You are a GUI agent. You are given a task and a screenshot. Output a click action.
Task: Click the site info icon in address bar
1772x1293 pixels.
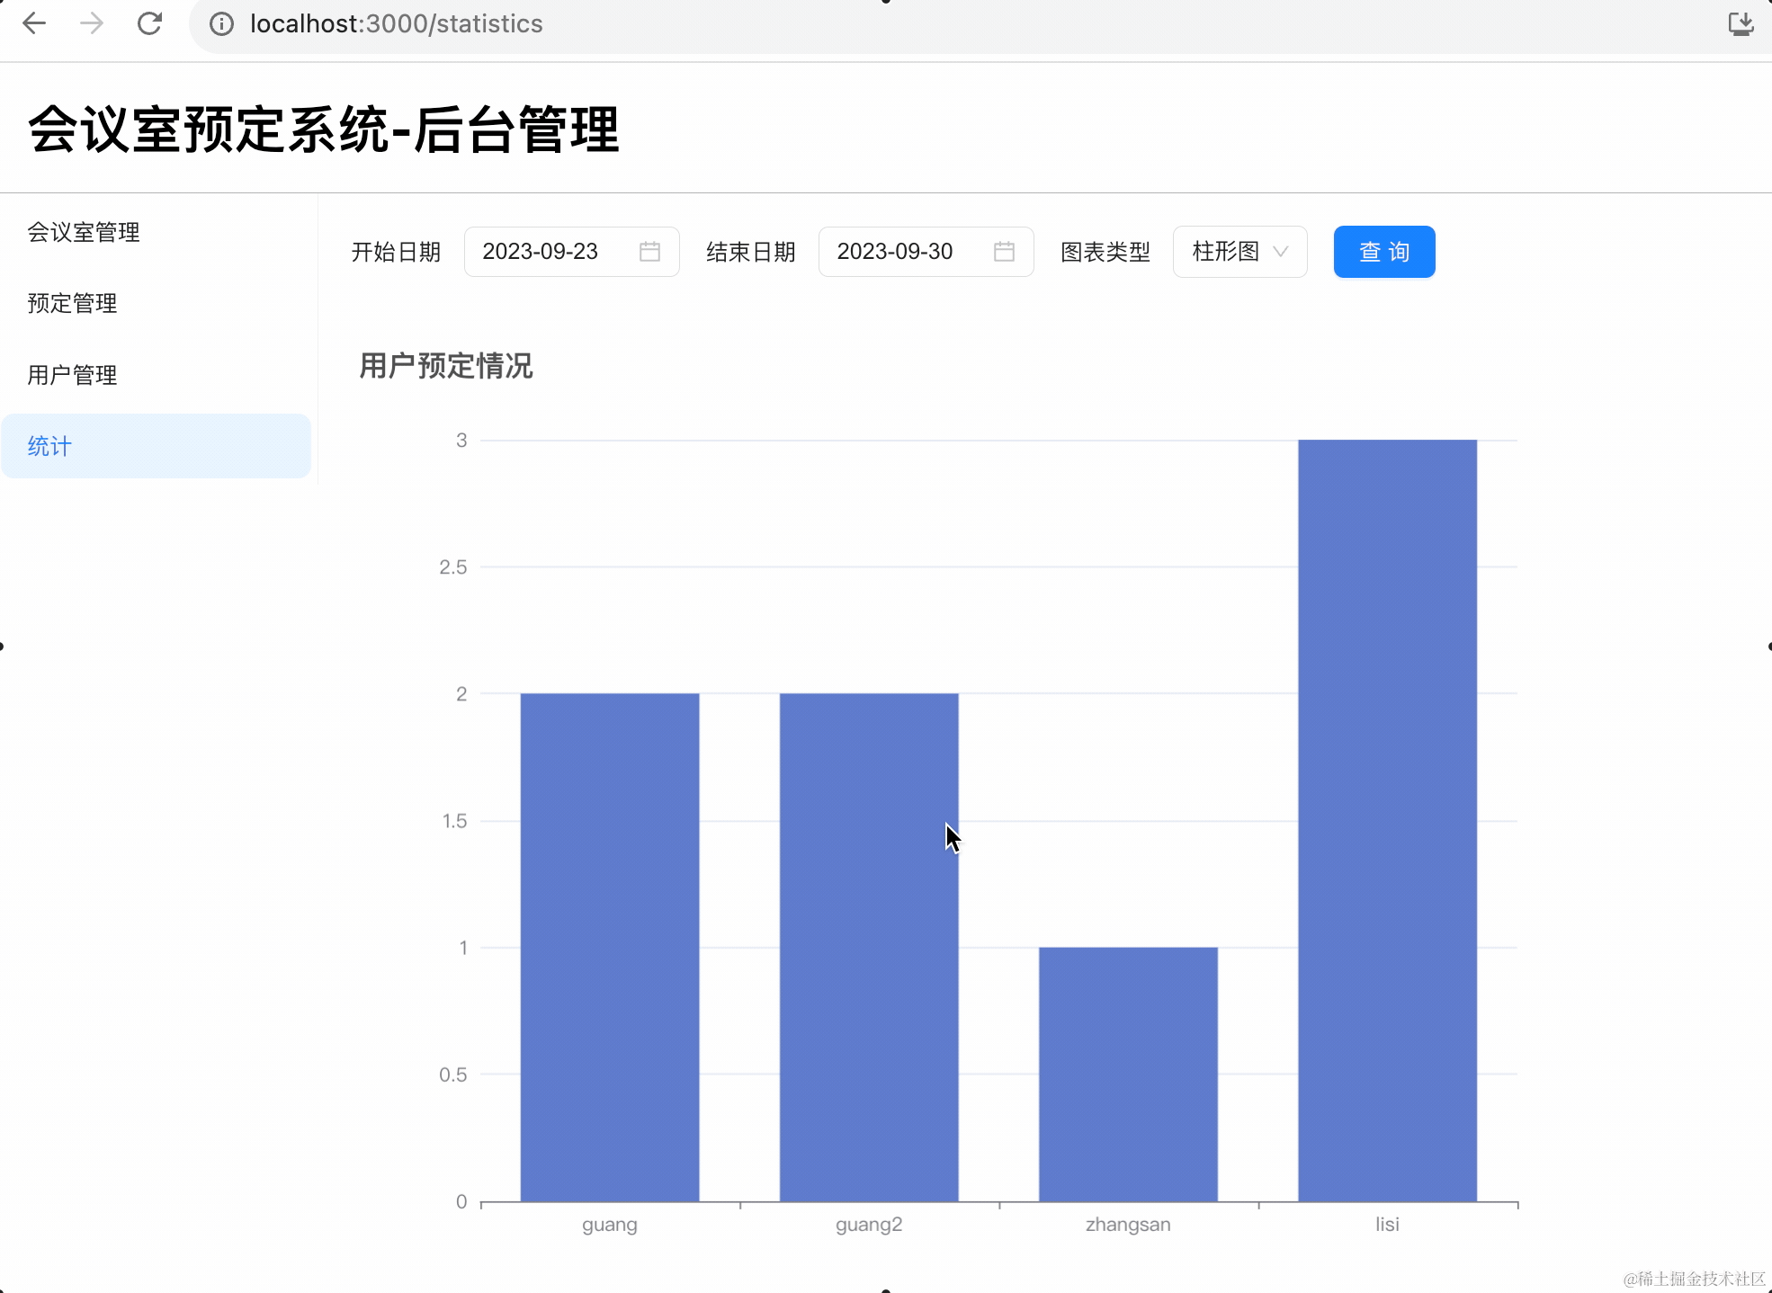221,24
